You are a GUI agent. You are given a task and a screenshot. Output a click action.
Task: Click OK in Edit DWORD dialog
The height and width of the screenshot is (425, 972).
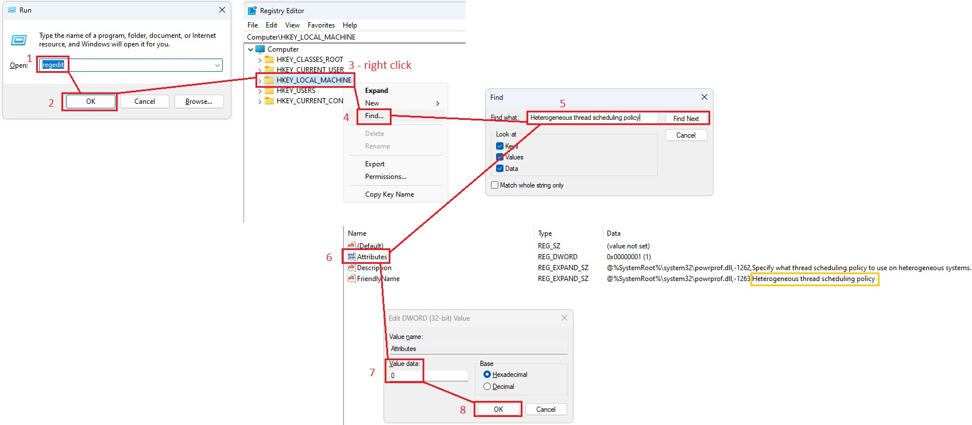[498, 410]
